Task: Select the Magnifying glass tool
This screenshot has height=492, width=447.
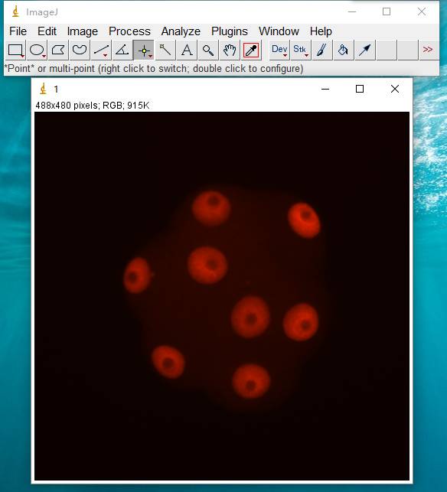Action: point(208,50)
